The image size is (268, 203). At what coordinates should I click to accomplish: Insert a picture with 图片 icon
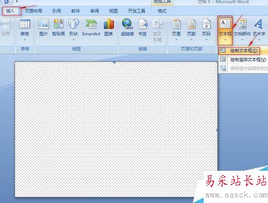43,24
